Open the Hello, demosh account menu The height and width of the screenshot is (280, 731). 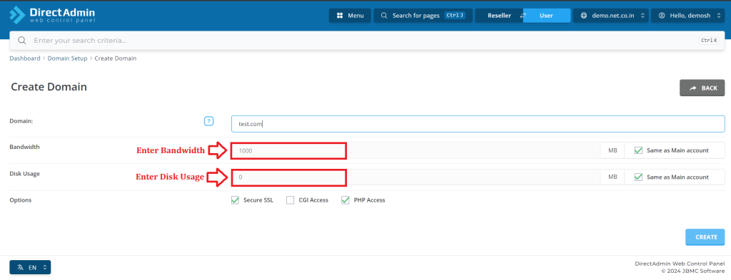pos(688,16)
